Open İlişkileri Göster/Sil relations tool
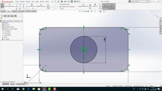Viewport: 162px width, 91px height. 83,5
